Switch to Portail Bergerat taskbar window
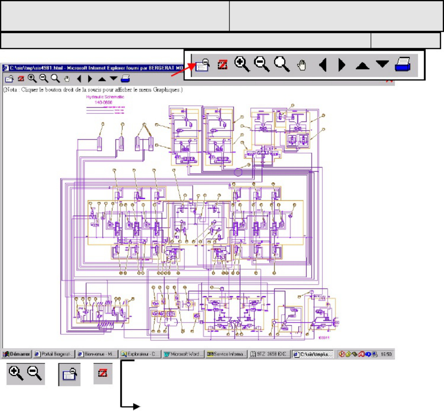The image size is (444, 411). 54,354
